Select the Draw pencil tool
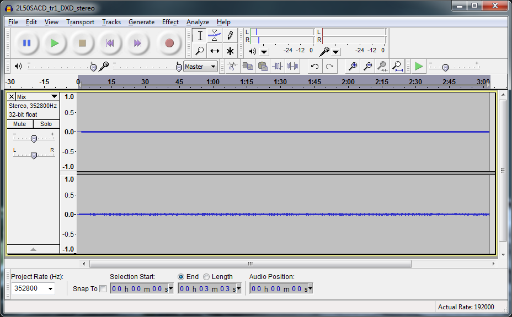512x317 pixels. (x=230, y=36)
